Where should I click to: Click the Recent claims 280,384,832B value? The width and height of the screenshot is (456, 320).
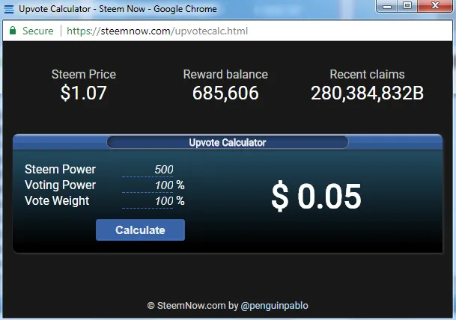tap(367, 93)
